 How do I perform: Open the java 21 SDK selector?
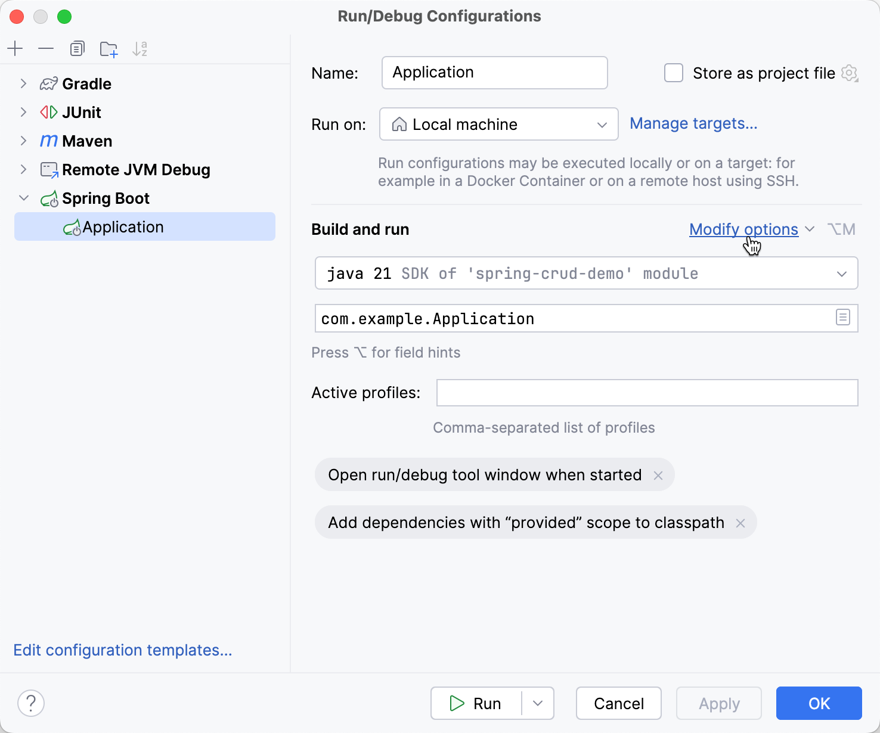click(x=841, y=273)
